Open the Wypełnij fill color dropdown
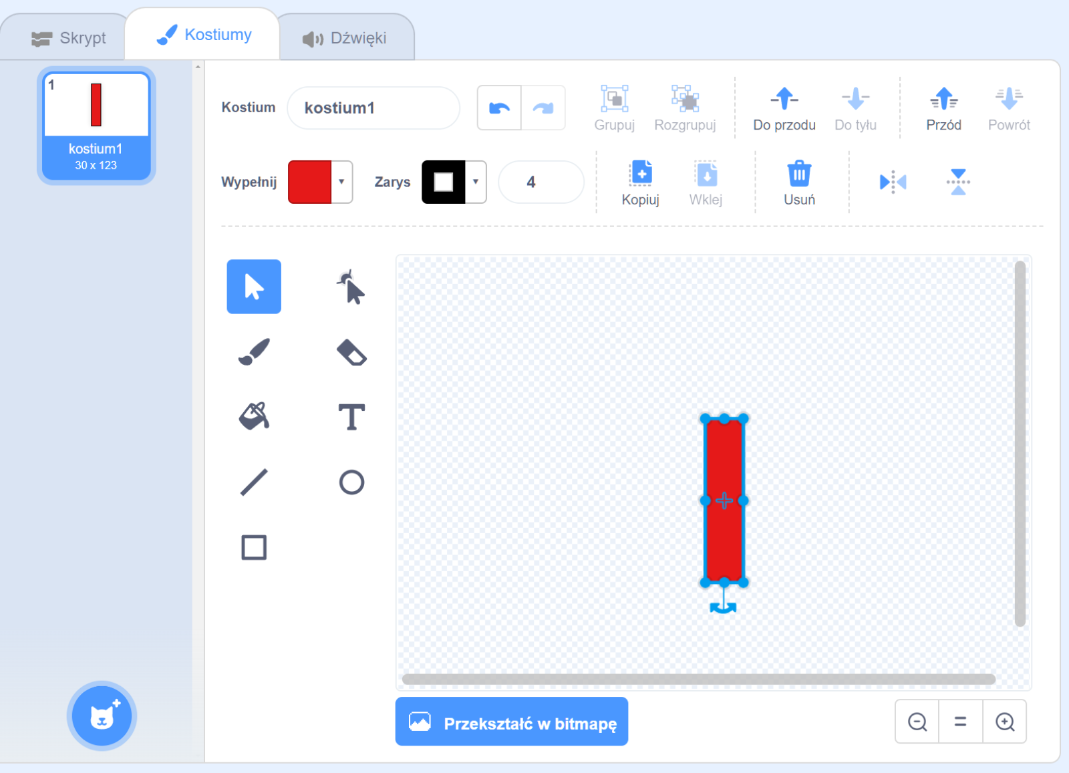Screen dimensions: 1069x773 pos(341,182)
